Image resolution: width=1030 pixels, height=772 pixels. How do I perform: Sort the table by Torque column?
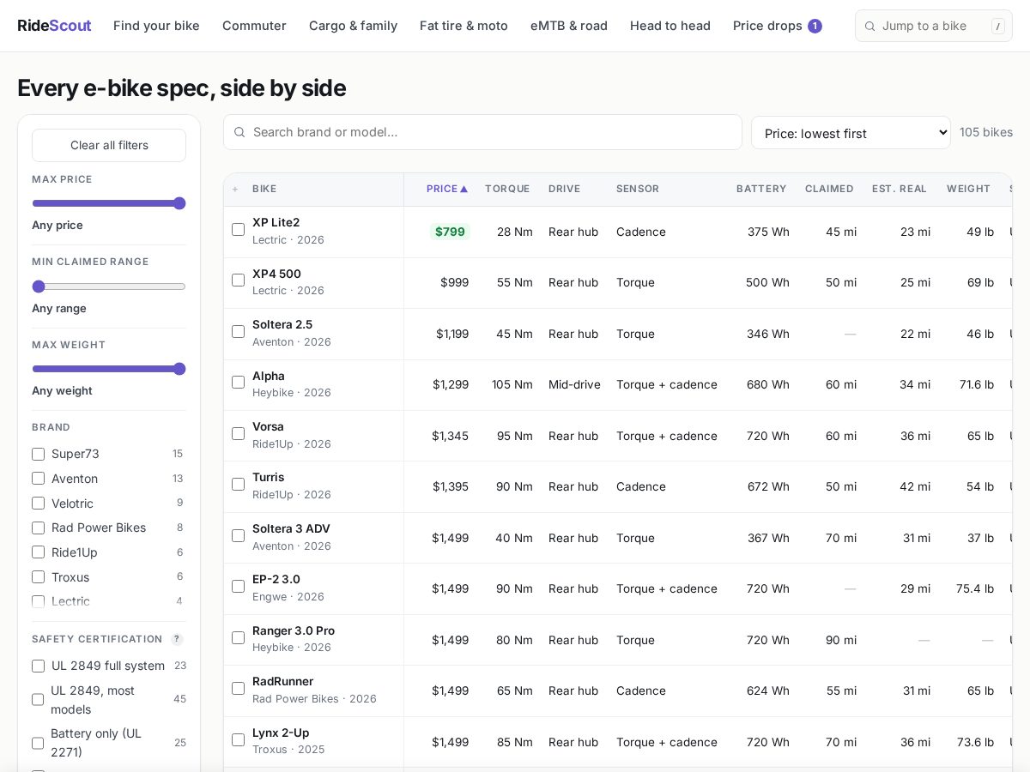[507, 189]
